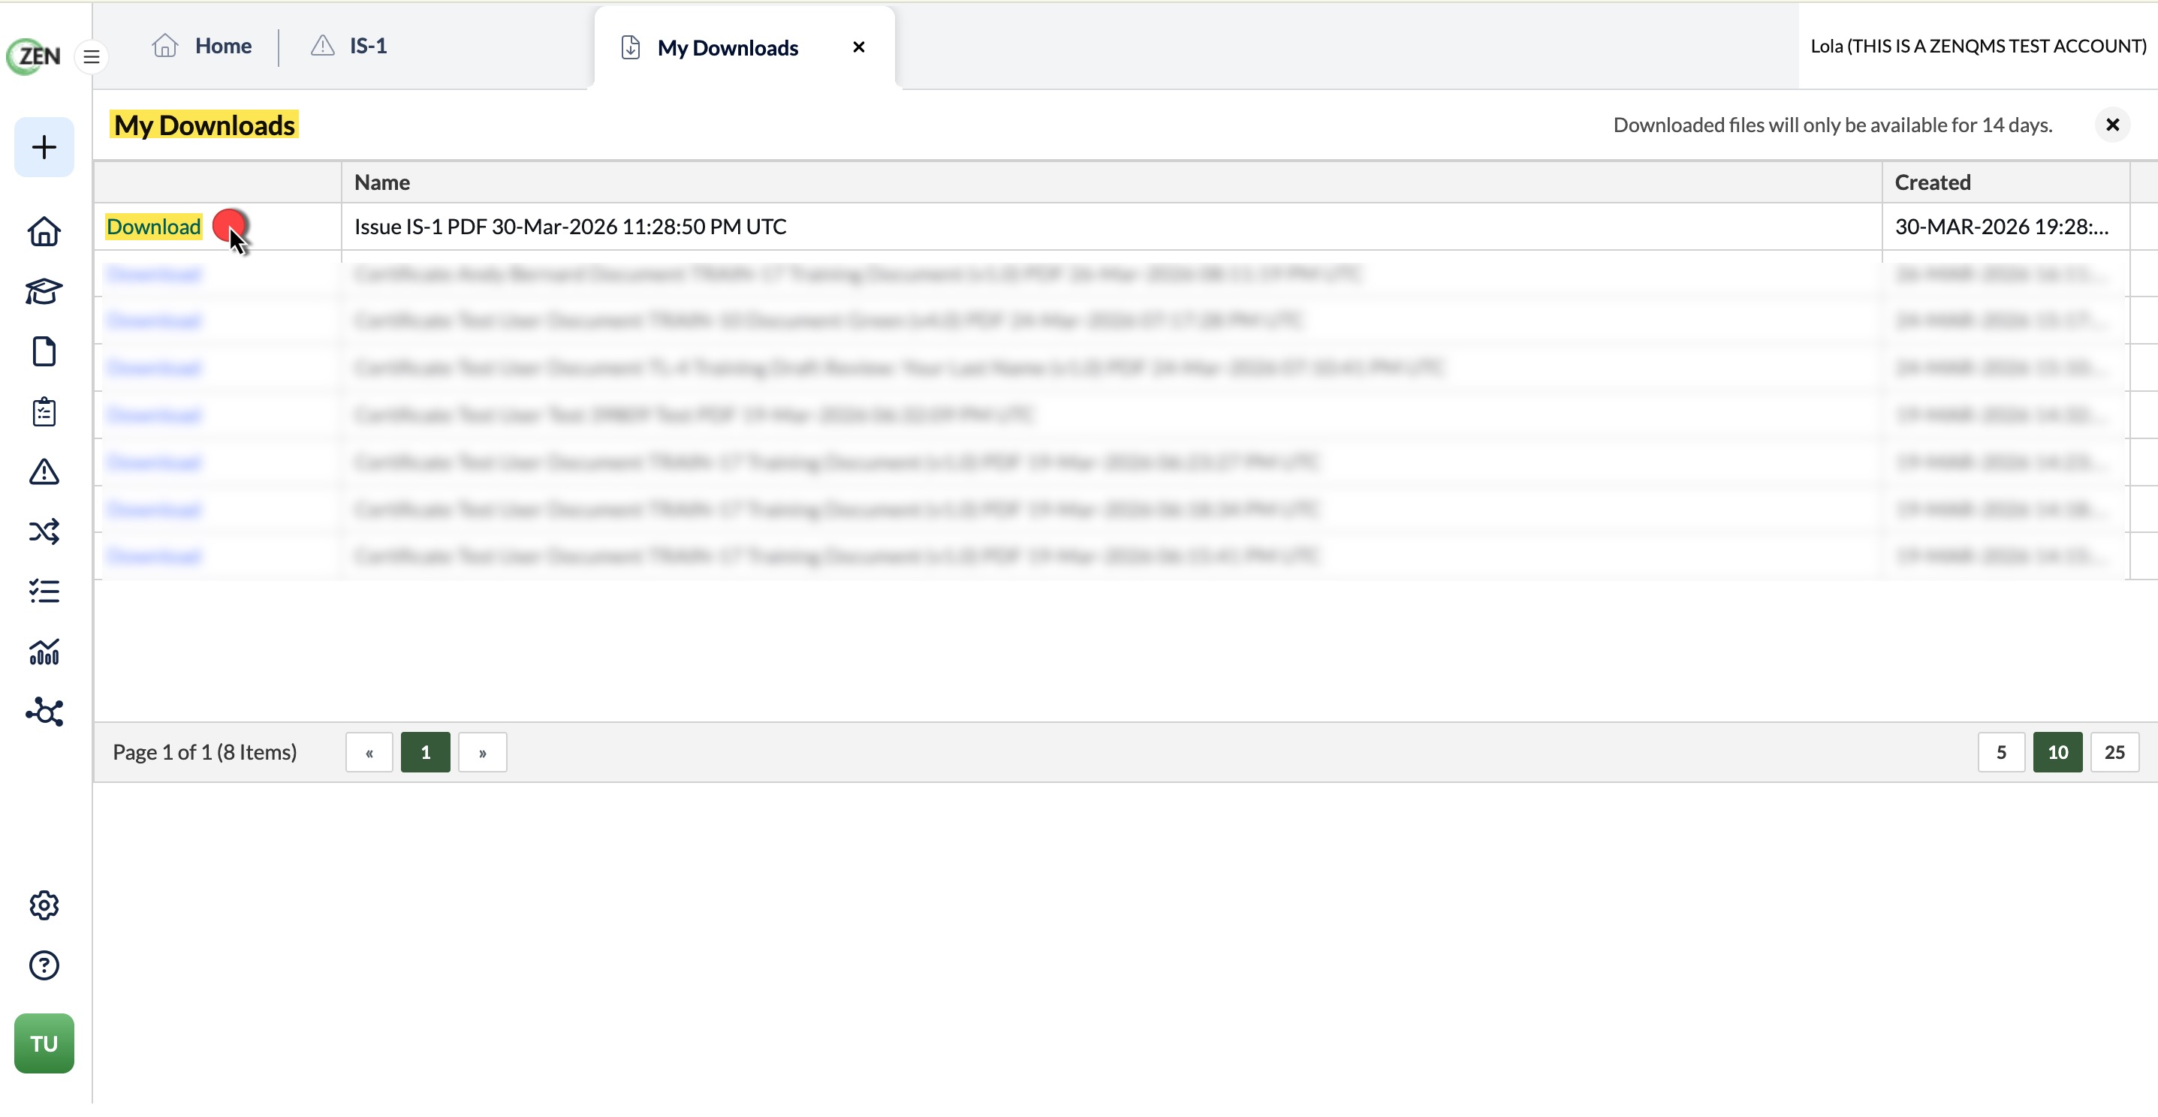
Task: Go to the previous page arrow button
Action: tap(369, 753)
